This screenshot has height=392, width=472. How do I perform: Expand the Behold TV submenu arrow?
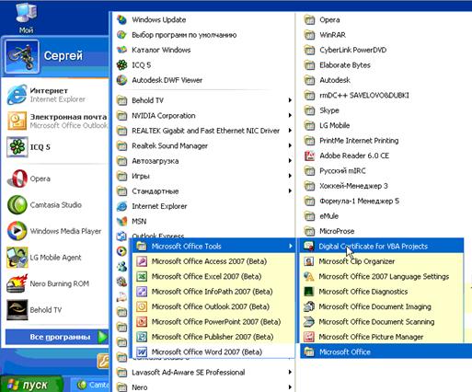(x=290, y=100)
